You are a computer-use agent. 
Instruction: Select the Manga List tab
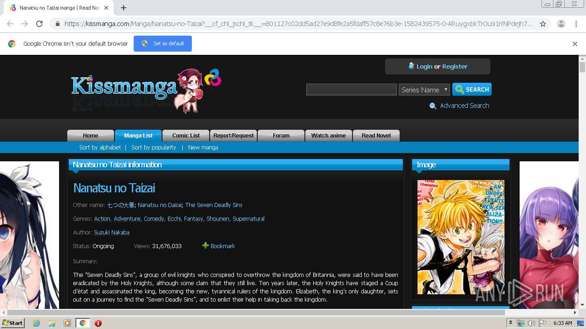click(x=138, y=136)
